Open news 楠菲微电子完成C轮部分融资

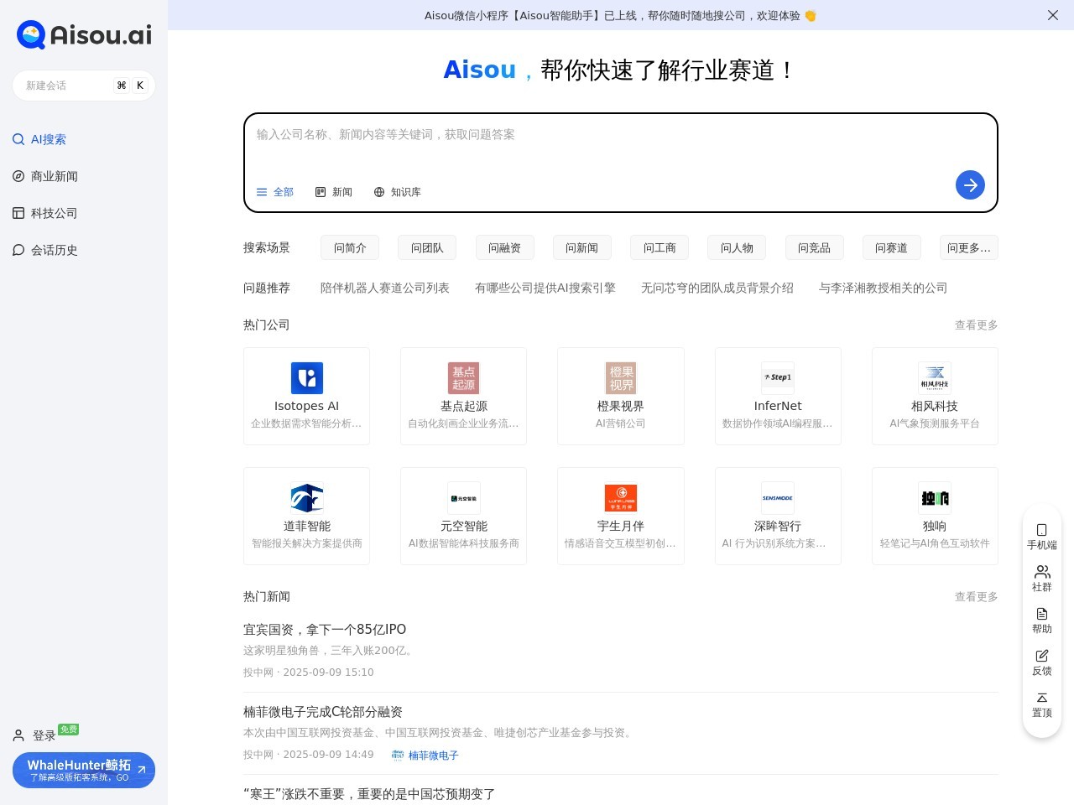(323, 711)
